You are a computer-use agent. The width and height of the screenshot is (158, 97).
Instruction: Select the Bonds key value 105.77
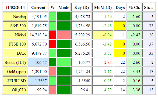click(x=82, y=62)
